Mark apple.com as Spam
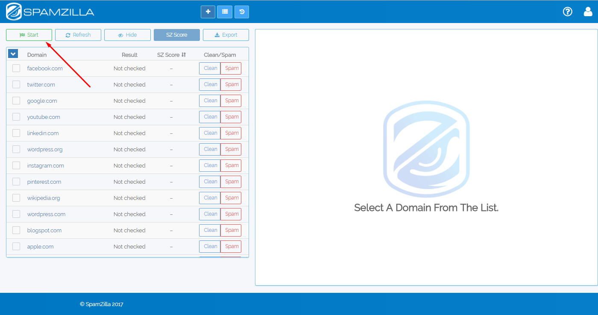Image resolution: width=598 pixels, height=315 pixels. (x=231, y=246)
